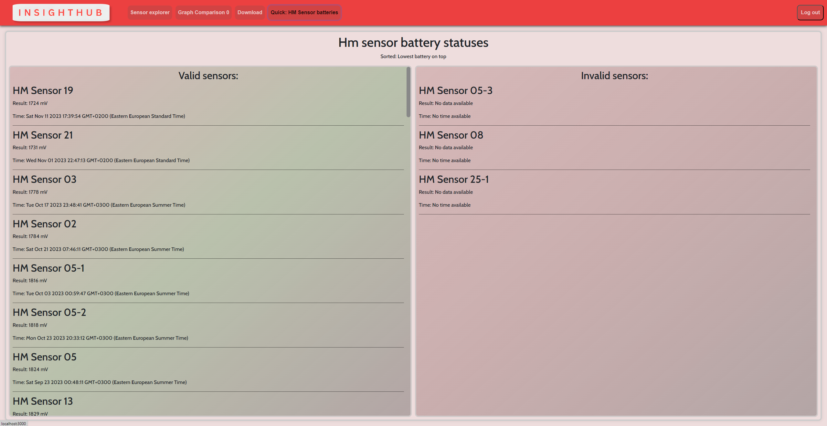
Task: Select invalid HM Sensor 25-1 heading
Action: [454, 179]
